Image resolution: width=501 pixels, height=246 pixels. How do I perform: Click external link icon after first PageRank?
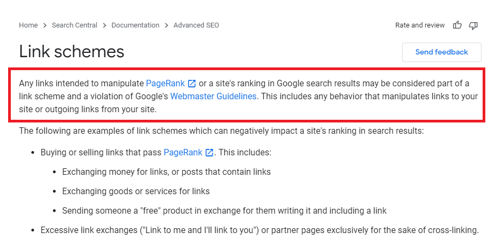coord(192,84)
